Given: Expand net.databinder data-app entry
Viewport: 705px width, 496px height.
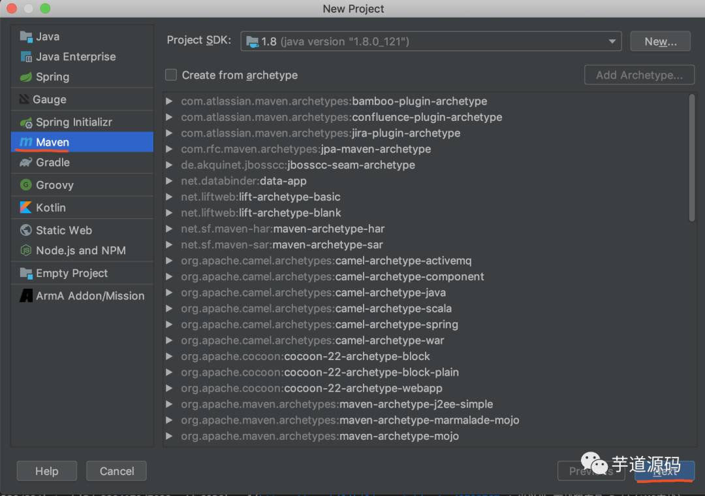Looking at the screenshot, I should pos(169,181).
